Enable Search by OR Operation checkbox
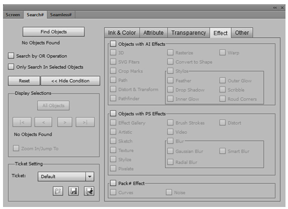 click(x=11, y=56)
